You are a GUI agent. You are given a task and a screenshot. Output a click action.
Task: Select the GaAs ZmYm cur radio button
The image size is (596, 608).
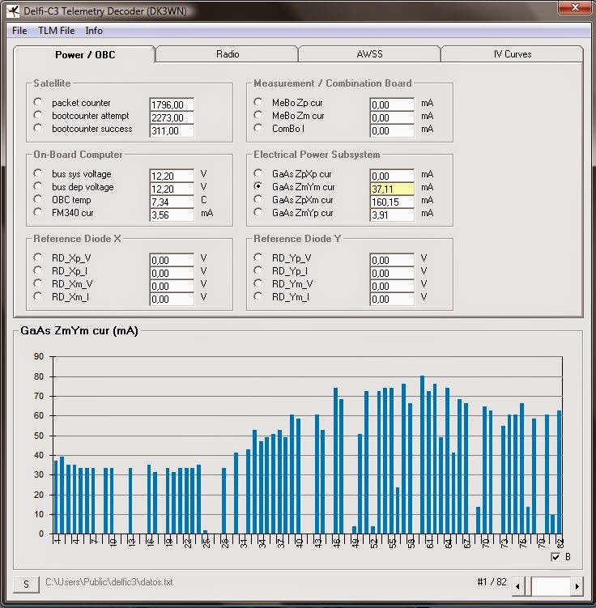258,186
